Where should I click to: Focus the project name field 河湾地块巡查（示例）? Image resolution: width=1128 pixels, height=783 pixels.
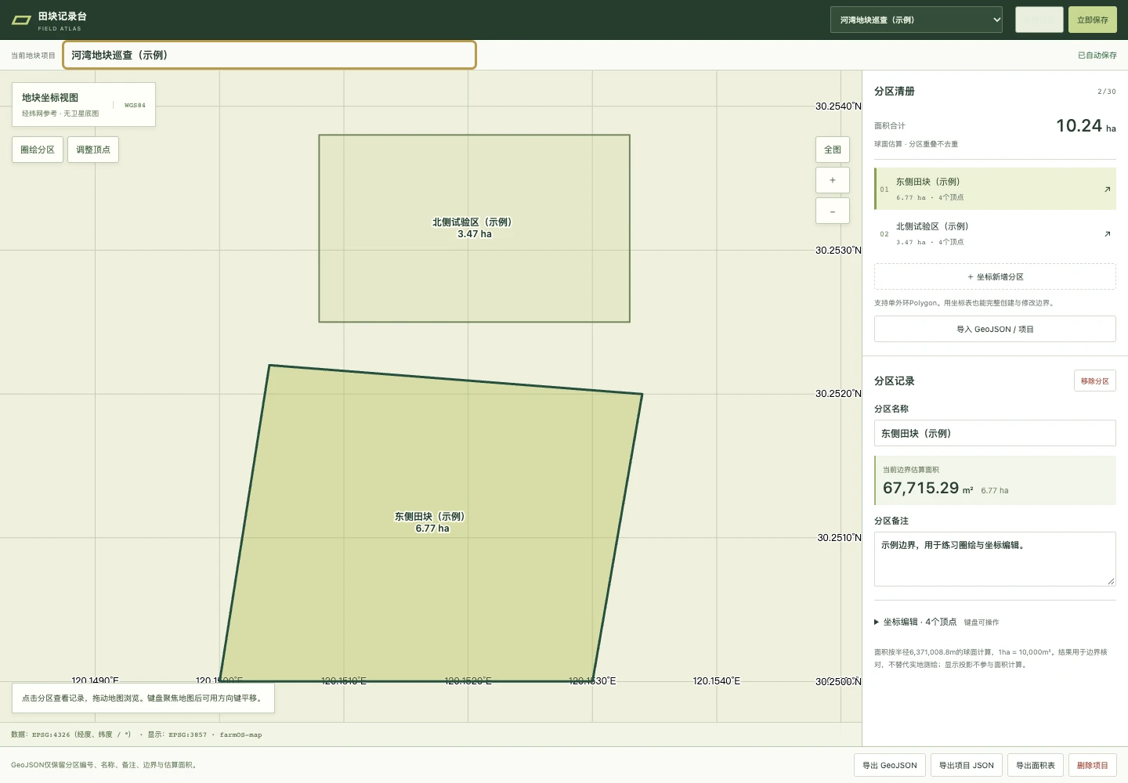pyautogui.click(x=269, y=55)
